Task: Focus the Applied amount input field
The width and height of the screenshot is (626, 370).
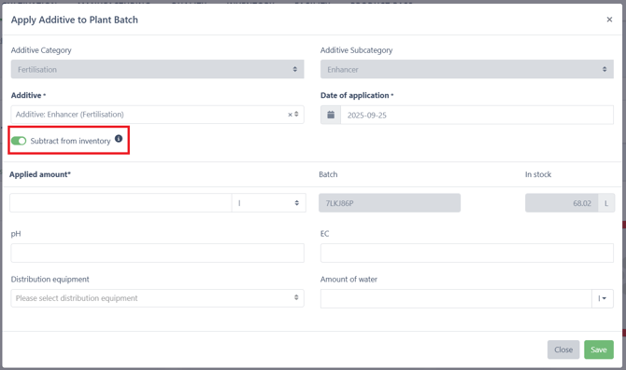Action: pyautogui.click(x=121, y=203)
